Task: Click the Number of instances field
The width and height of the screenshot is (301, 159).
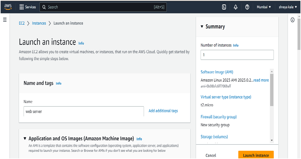Action: 237,55
